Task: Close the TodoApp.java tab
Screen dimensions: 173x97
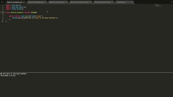Action: pyautogui.click(x=132, y=2)
